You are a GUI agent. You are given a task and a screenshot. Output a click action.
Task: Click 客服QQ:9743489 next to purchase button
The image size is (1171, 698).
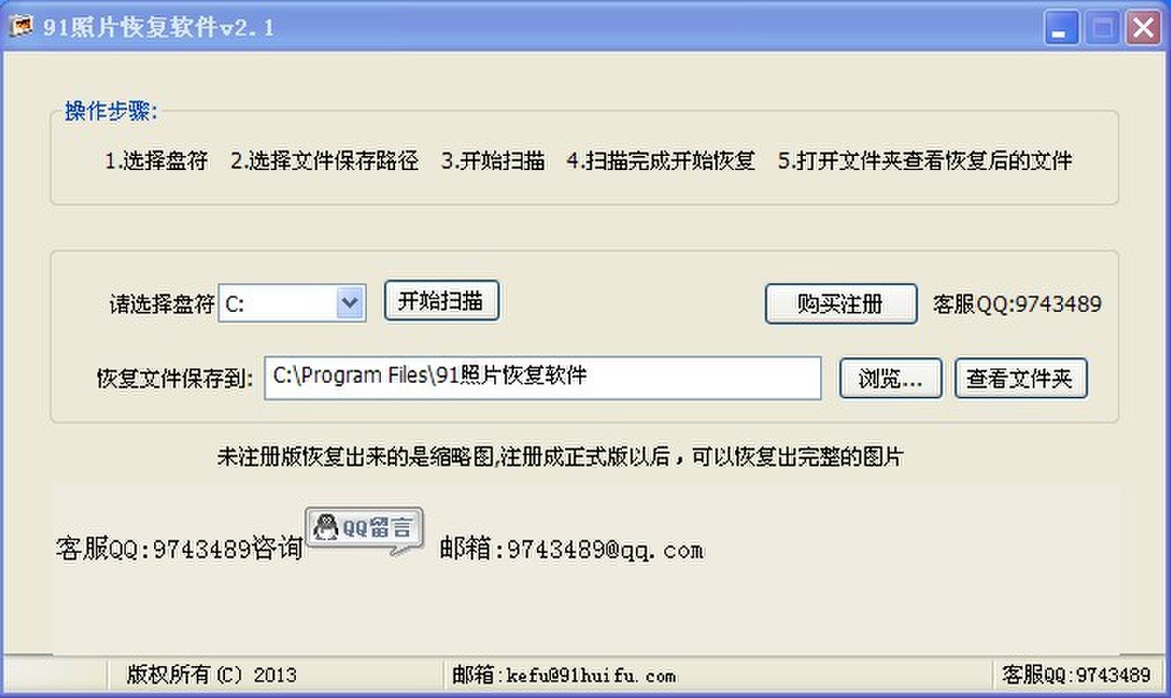tap(1018, 305)
